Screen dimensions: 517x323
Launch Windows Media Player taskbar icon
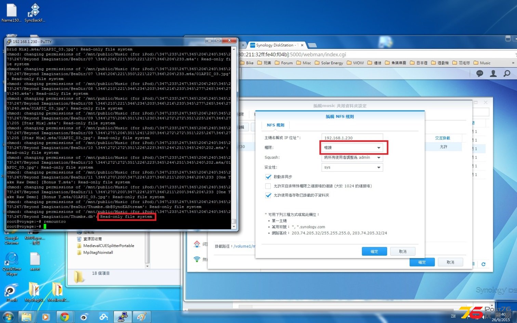pyautogui.click(x=45, y=317)
